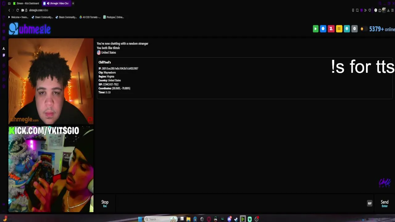The height and width of the screenshot is (222, 395).
Task: Open the yellow list toolbar icon
Action: point(339,29)
